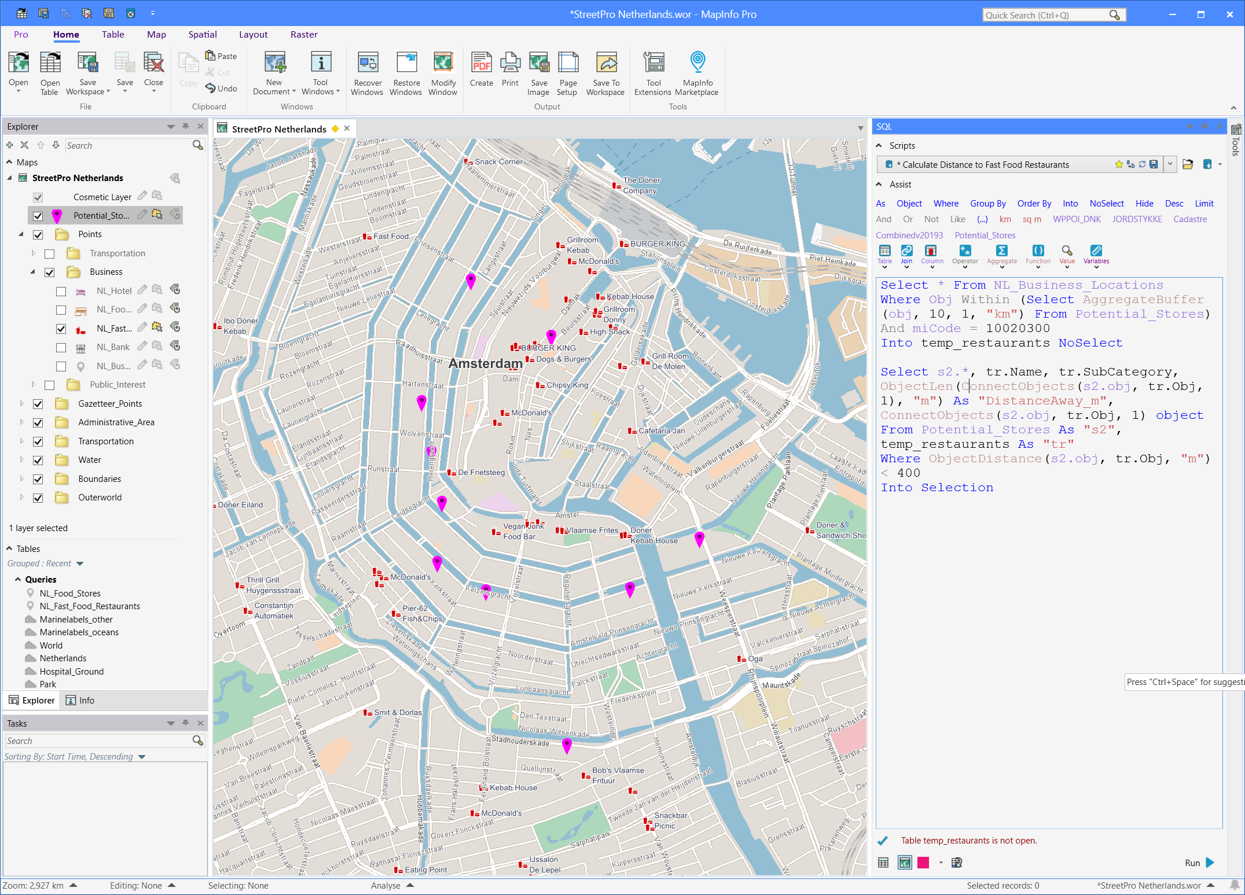Open the MapInfo Marketplace

coord(697,73)
